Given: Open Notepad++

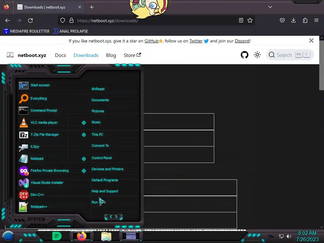Looking at the screenshot, I should [x=33, y=207].
